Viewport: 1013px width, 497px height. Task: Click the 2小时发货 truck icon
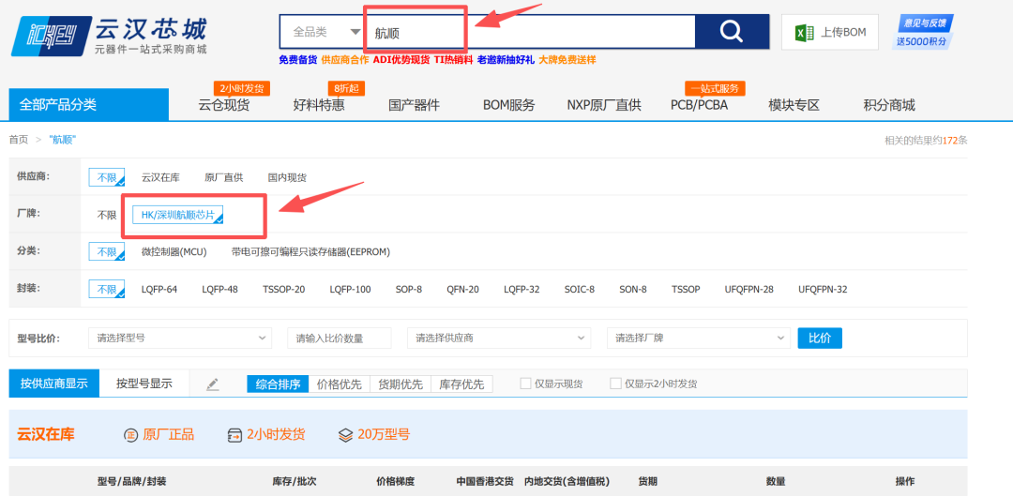coord(235,435)
